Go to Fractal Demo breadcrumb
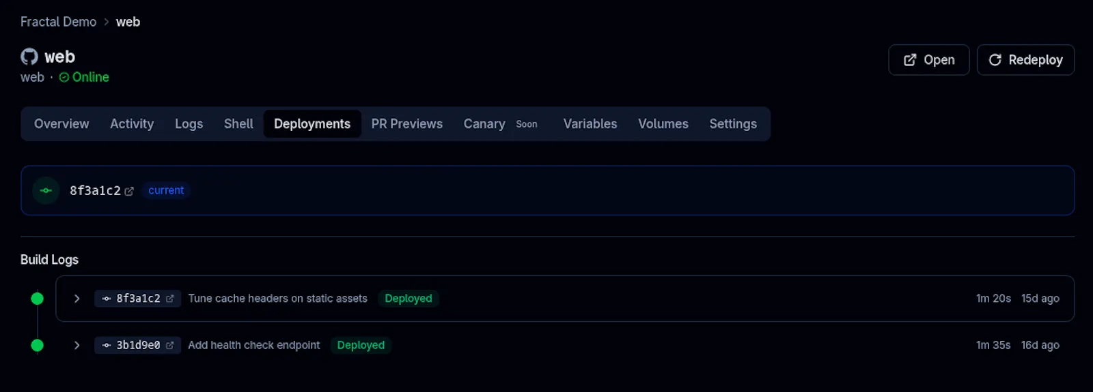 pyautogui.click(x=59, y=22)
